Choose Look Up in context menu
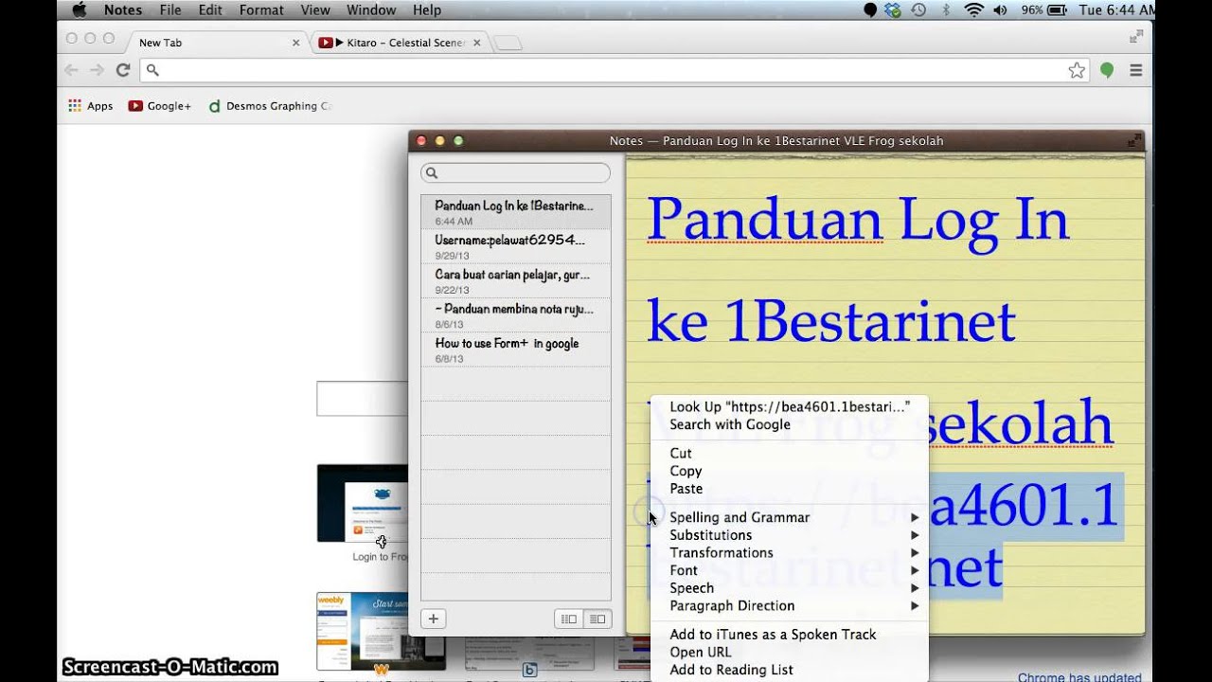This screenshot has width=1212, height=682. (x=790, y=406)
